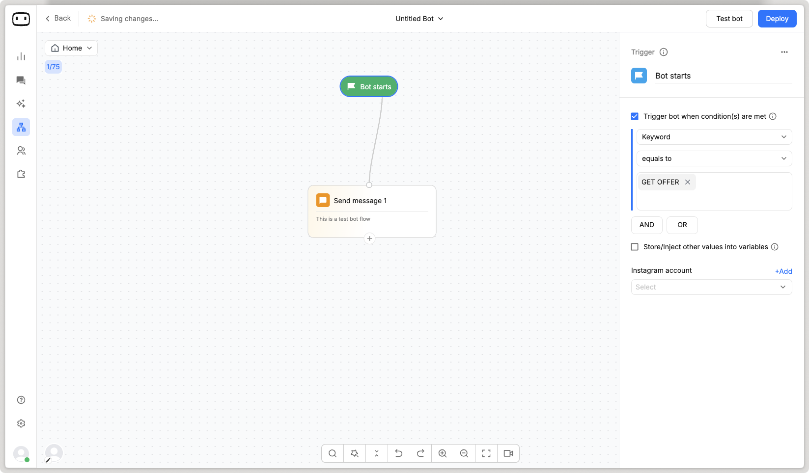Click the Test bot button
This screenshot has height=473, width=809.
(x=729, y=19)
